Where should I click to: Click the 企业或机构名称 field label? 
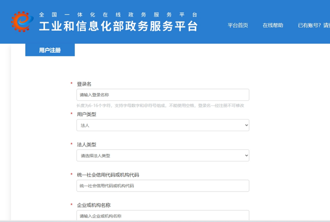click(94, 205)
